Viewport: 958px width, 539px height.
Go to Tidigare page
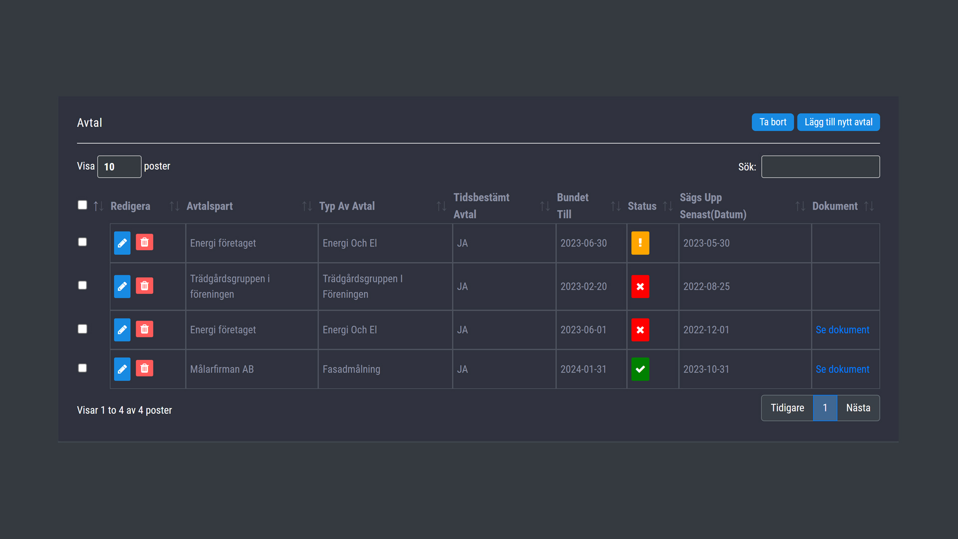(787, 408)
